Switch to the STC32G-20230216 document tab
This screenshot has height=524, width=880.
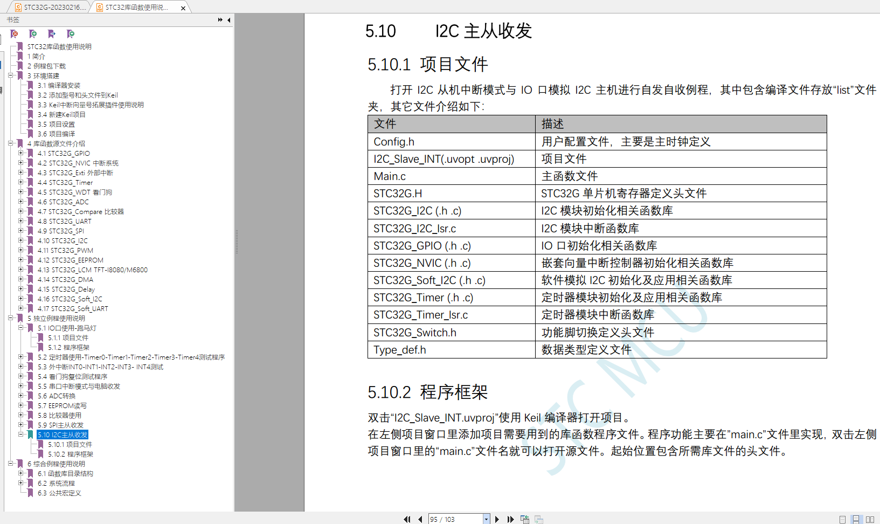[50, 8]
